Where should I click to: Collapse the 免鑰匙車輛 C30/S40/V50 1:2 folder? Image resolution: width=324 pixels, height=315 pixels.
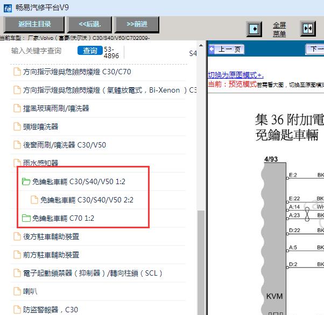coord(79,181)
